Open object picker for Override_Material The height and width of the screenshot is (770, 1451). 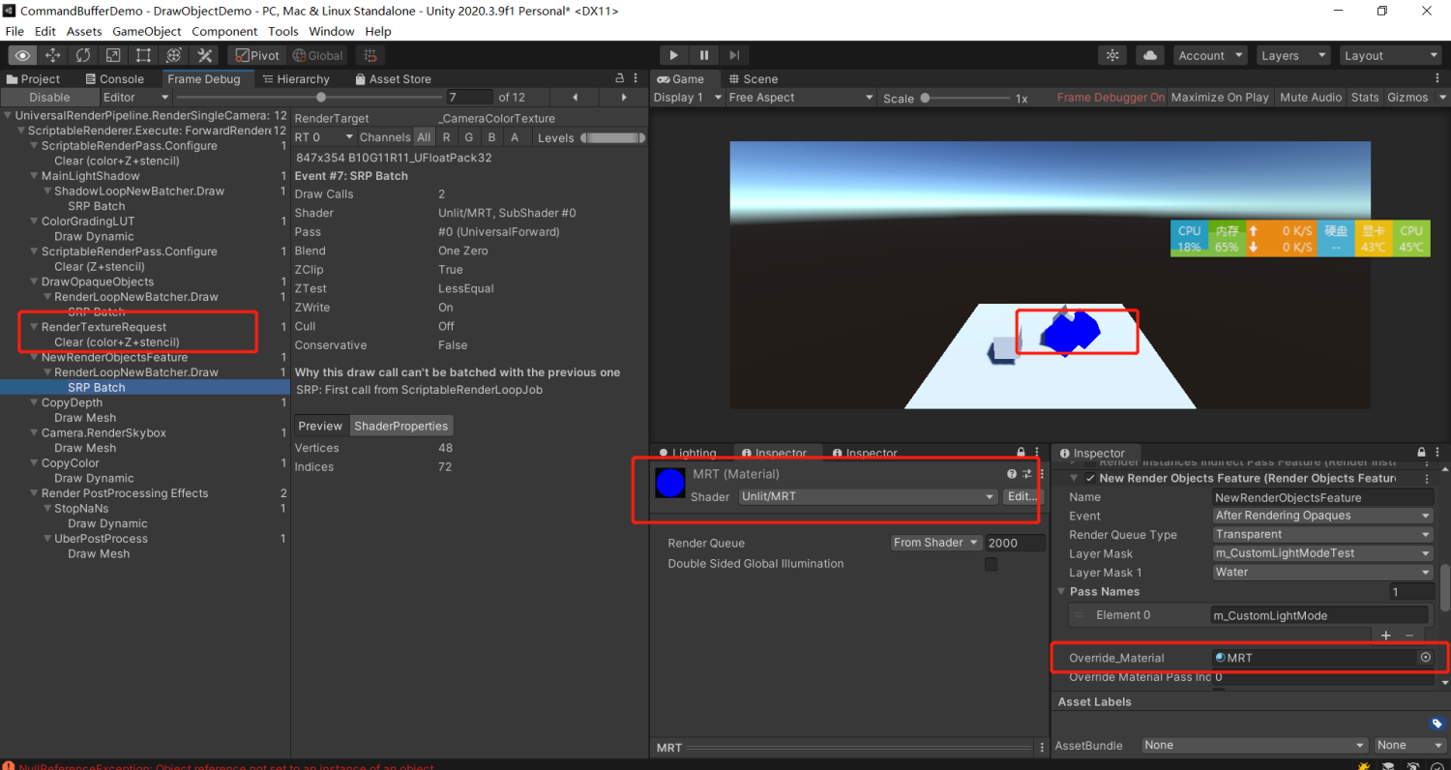coord(1425,657)
